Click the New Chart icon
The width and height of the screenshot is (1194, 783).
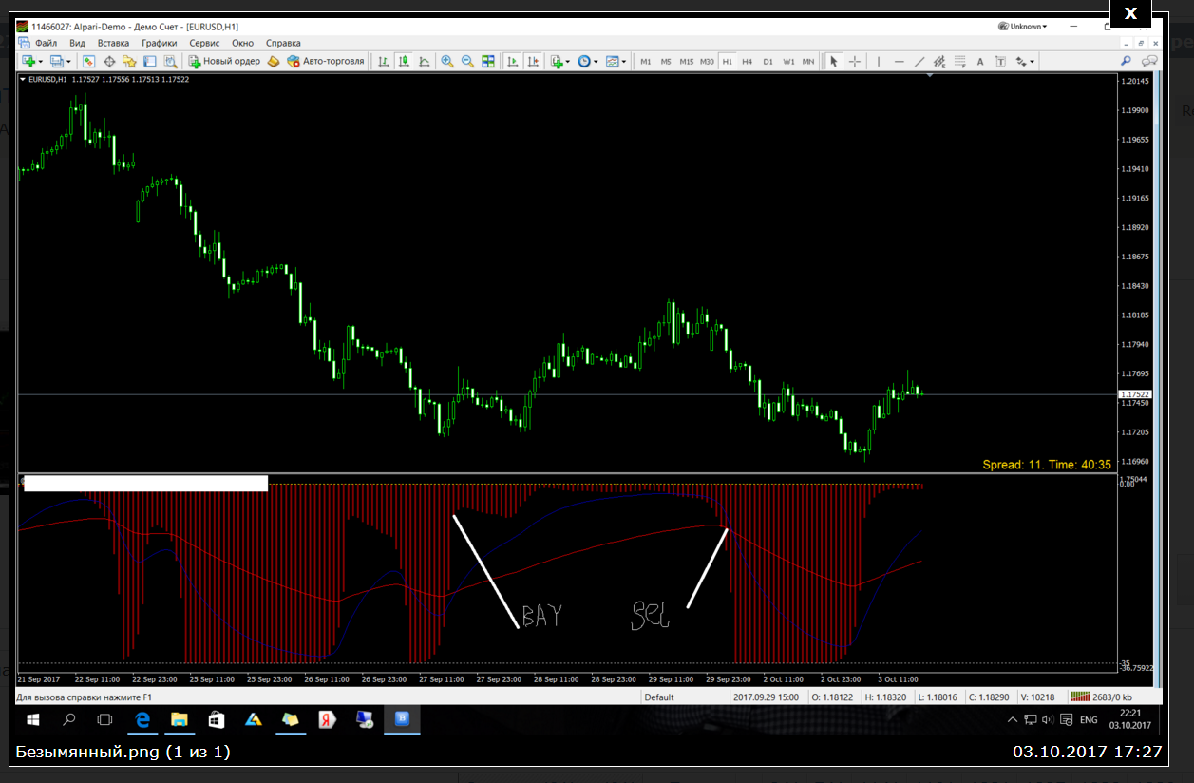coord(28,61)
